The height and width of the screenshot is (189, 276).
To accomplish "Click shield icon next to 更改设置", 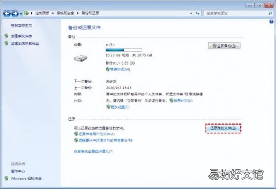I will [x=108, y=107].
